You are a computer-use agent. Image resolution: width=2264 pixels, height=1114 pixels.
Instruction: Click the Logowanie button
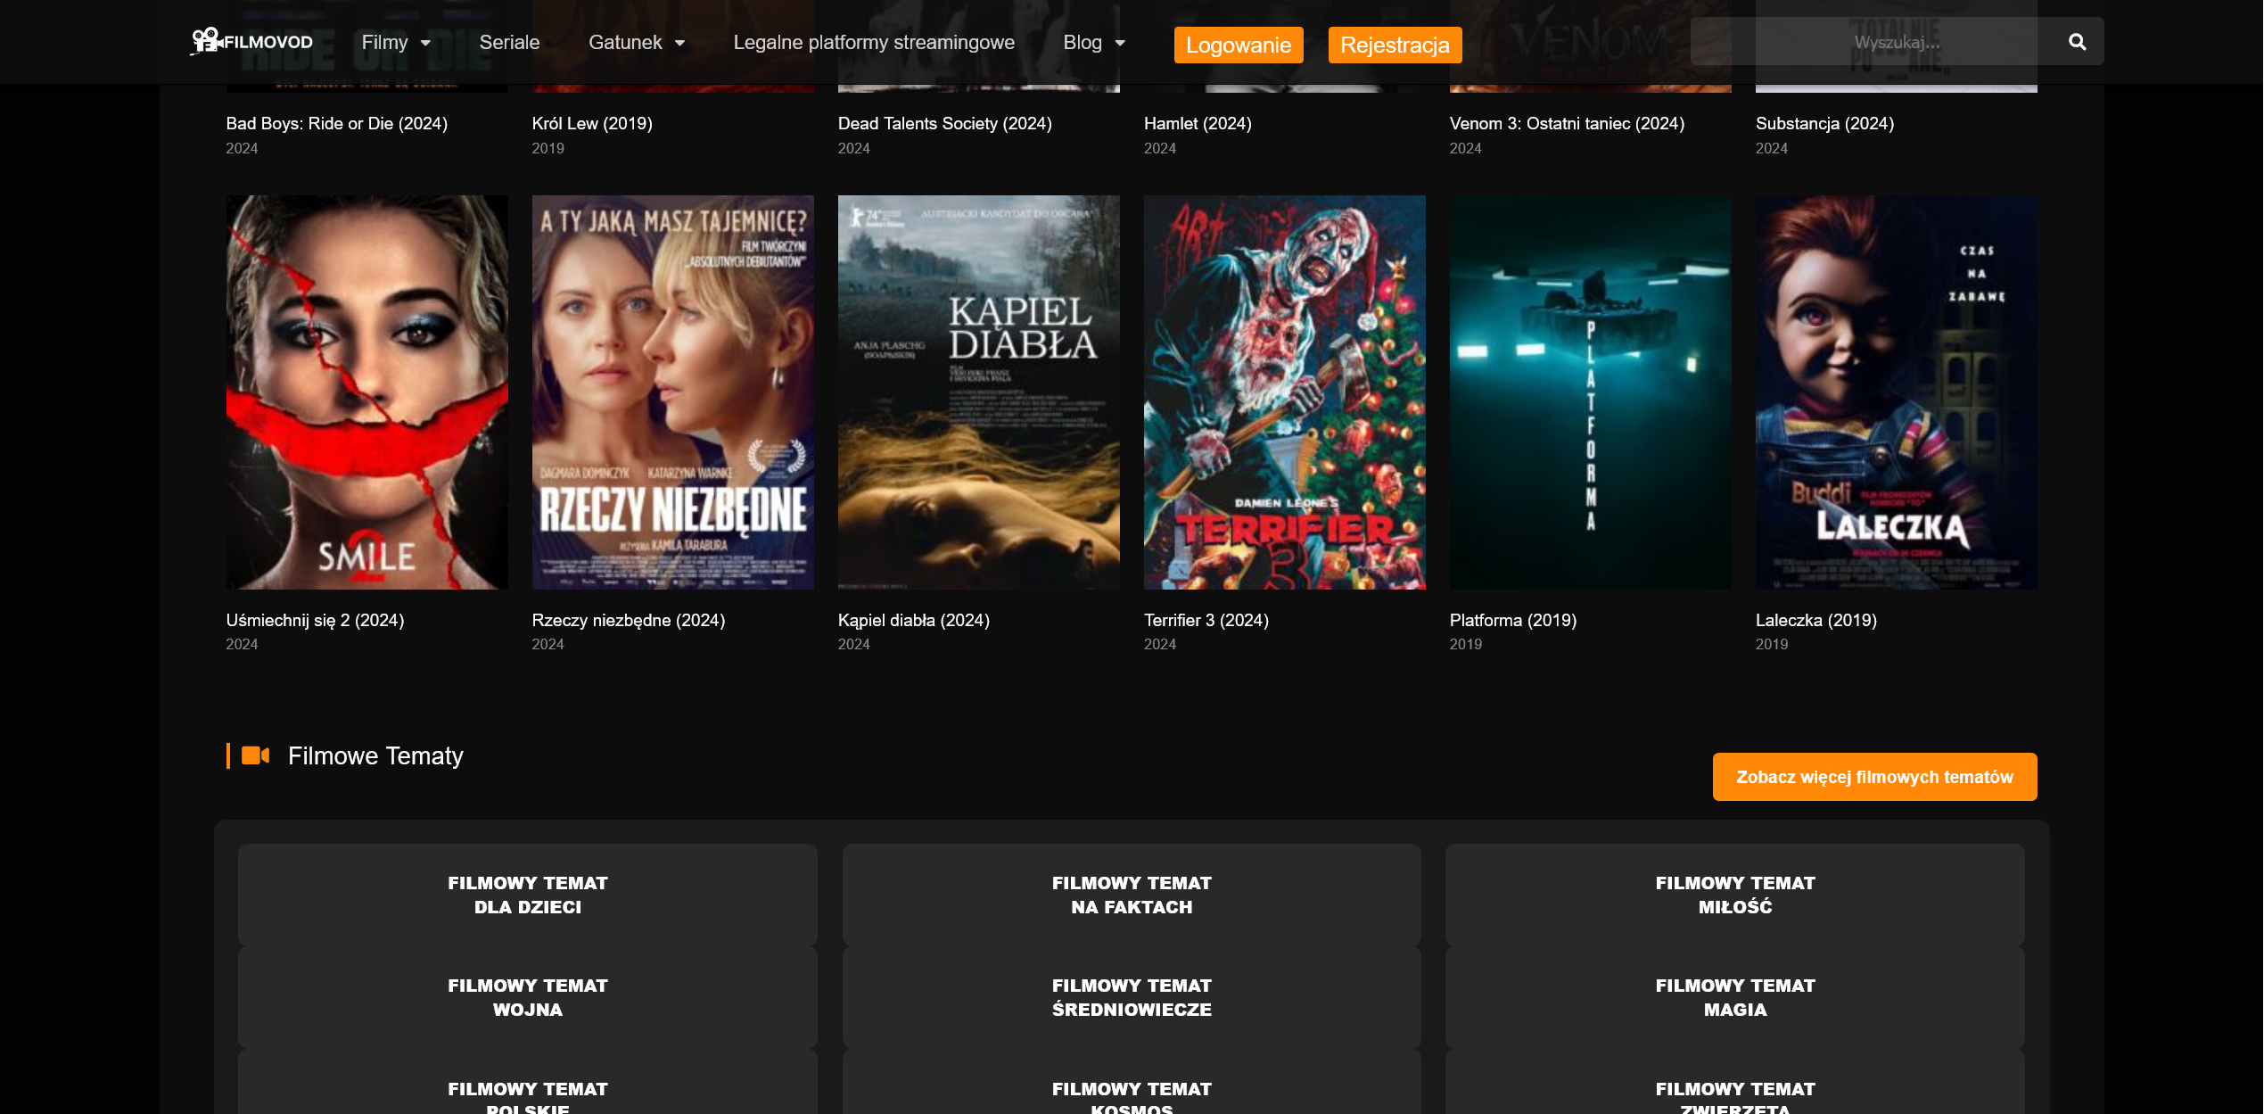point(1239,45)
